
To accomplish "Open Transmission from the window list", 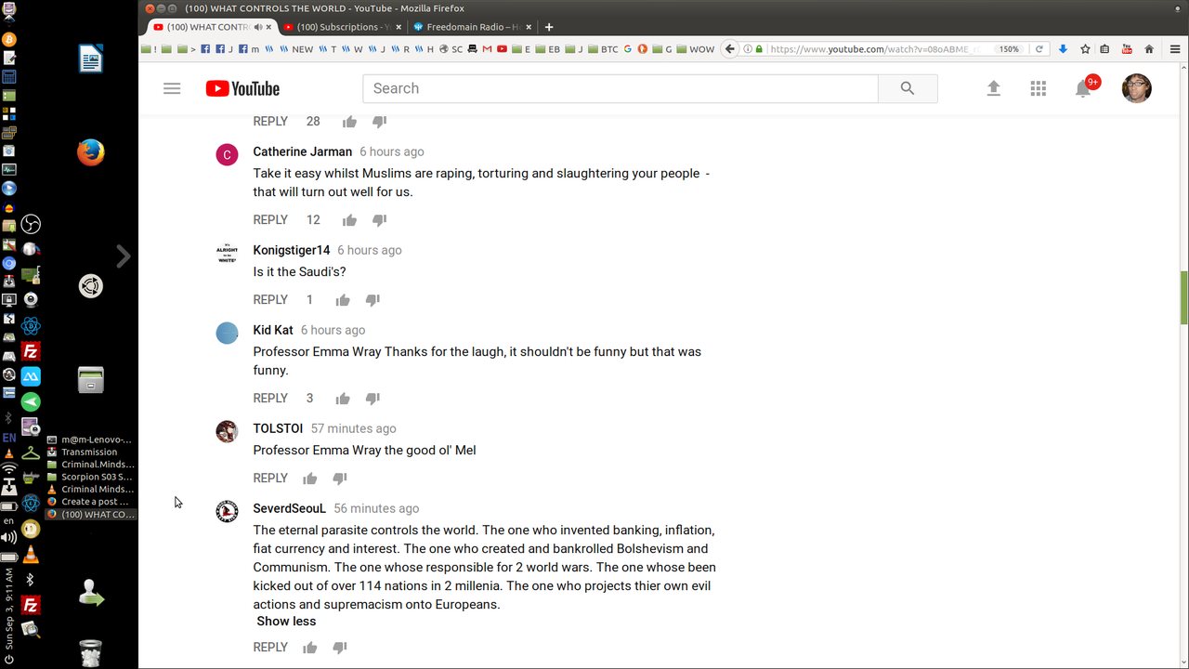I will click(90, 452).
